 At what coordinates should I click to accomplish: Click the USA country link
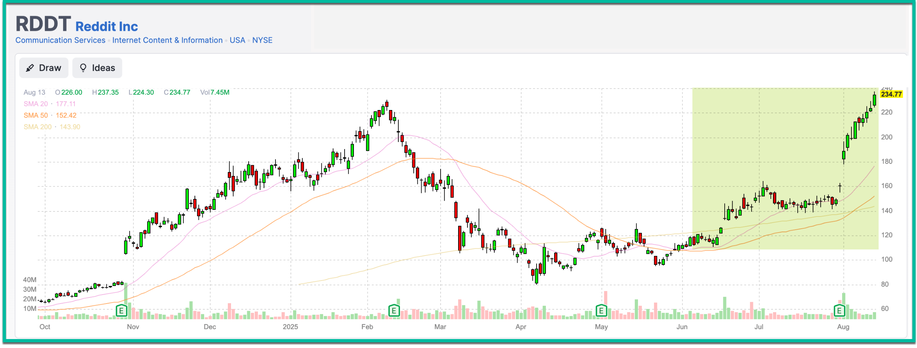[x=237, y=40]
